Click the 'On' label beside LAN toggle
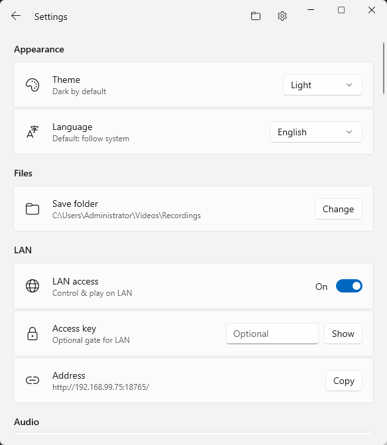 [321, 286]
